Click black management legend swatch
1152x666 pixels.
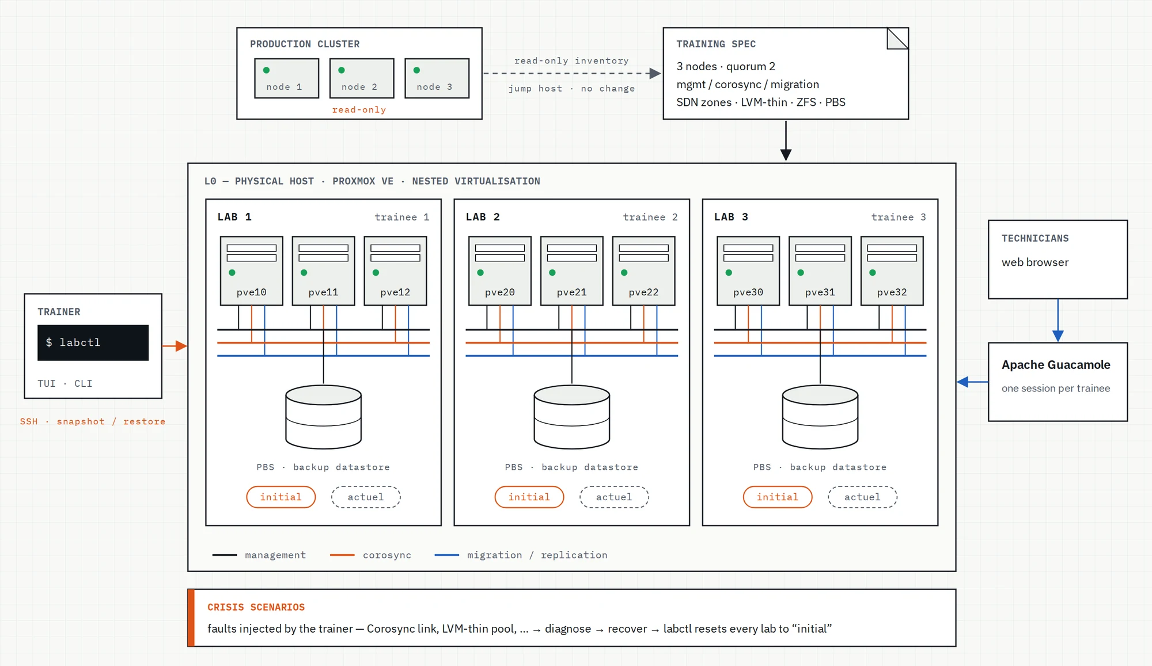click(x=225, y=555)
